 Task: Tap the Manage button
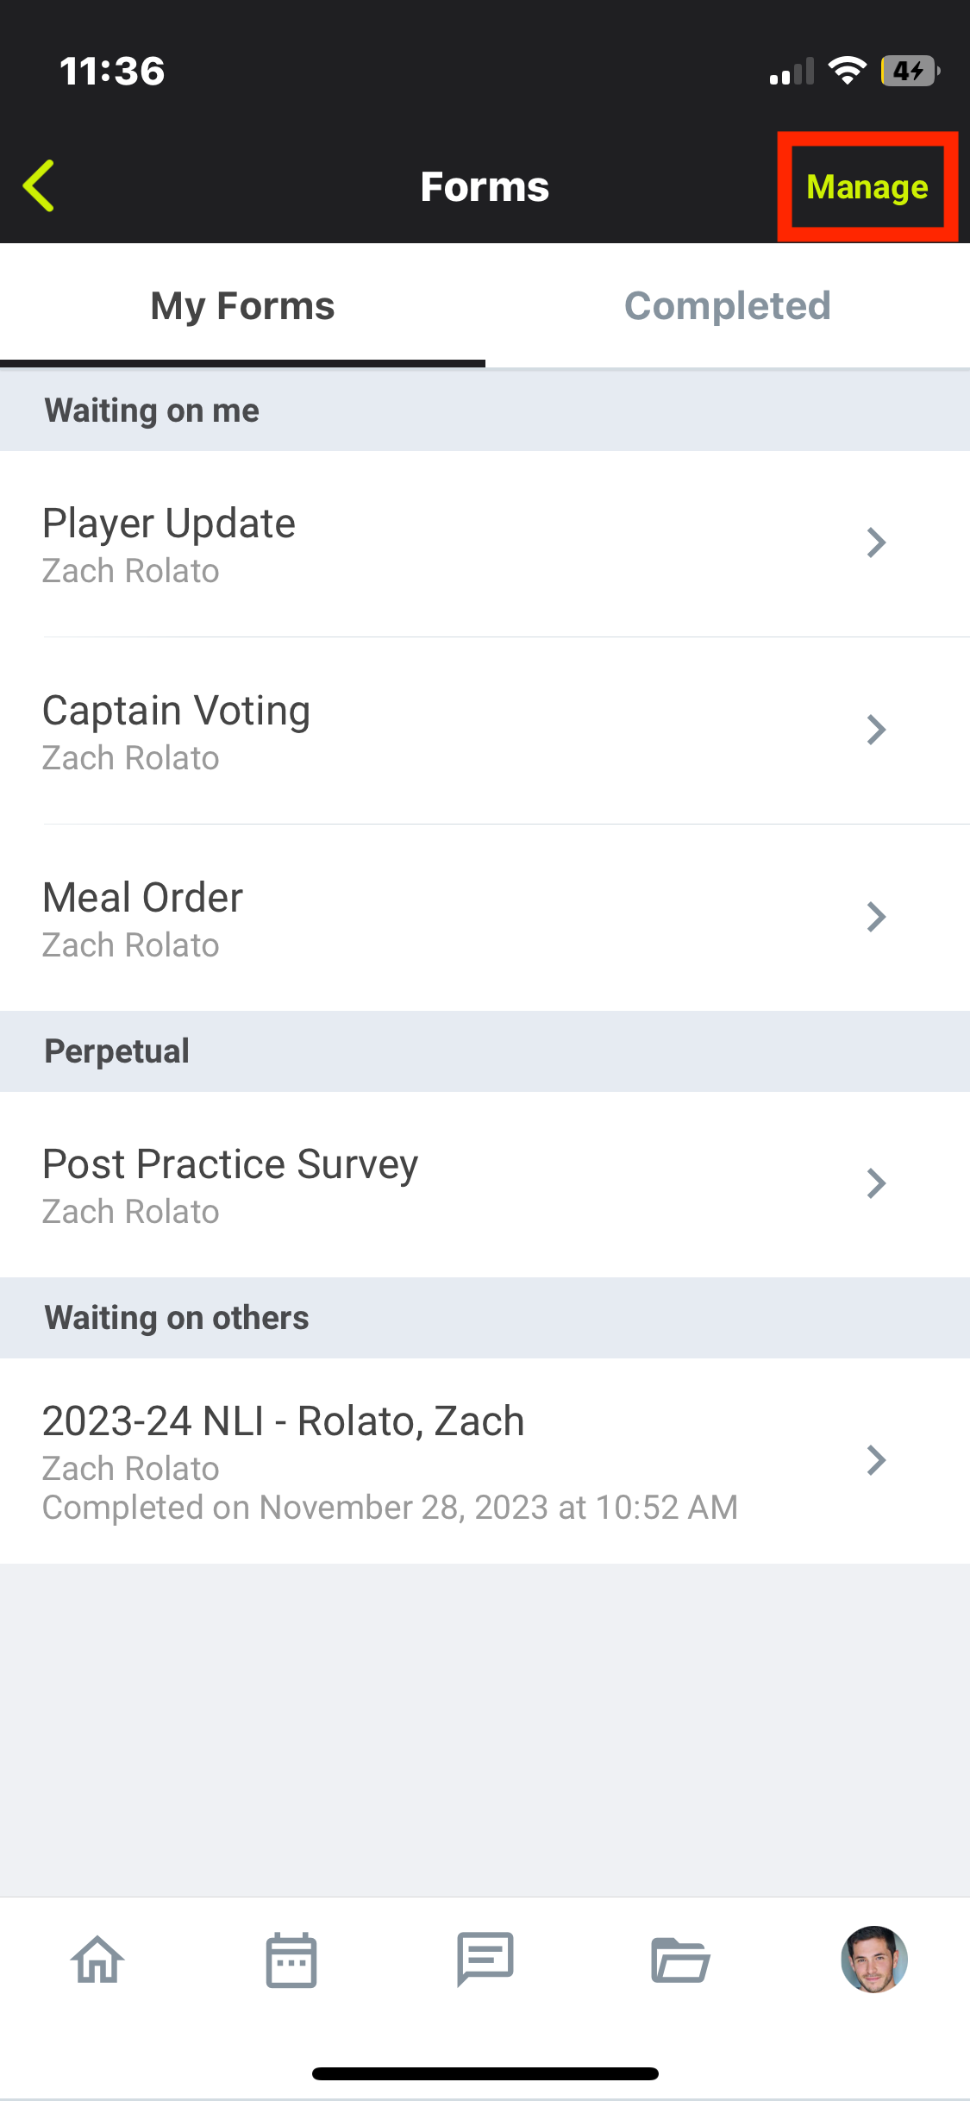[x=867, y=186]
